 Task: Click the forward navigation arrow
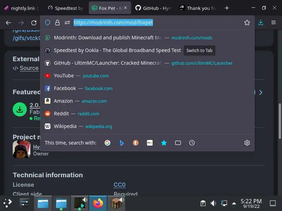tap(21, 23)
